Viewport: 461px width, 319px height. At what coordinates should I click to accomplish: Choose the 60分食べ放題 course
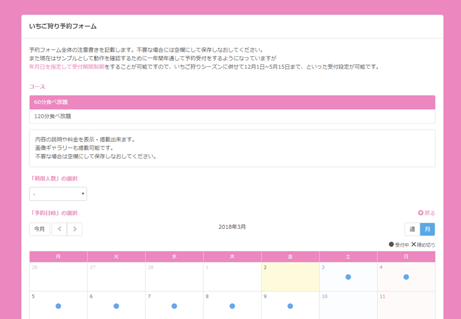click(x=232, y=102)
